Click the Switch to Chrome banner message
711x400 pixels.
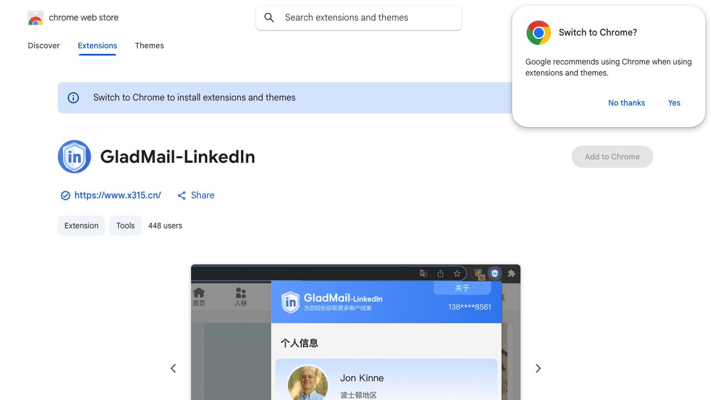[x=194, y=98]
